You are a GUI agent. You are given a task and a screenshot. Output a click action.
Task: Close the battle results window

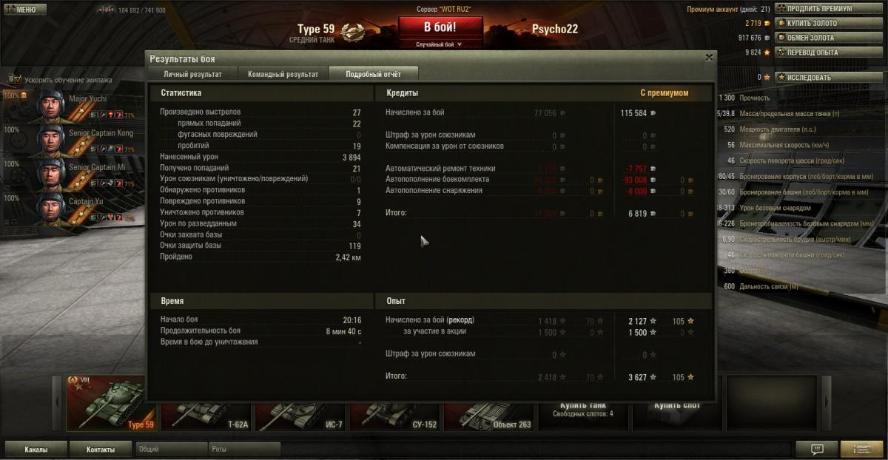pos(709,57)
